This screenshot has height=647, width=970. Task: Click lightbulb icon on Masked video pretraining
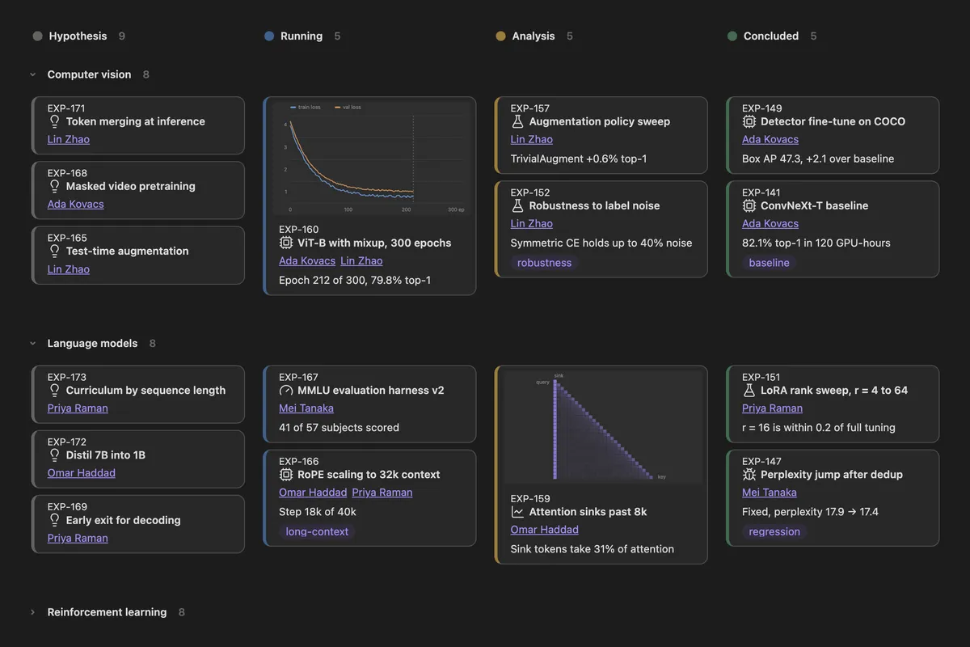pyautogui.click(x=54, y=186)
